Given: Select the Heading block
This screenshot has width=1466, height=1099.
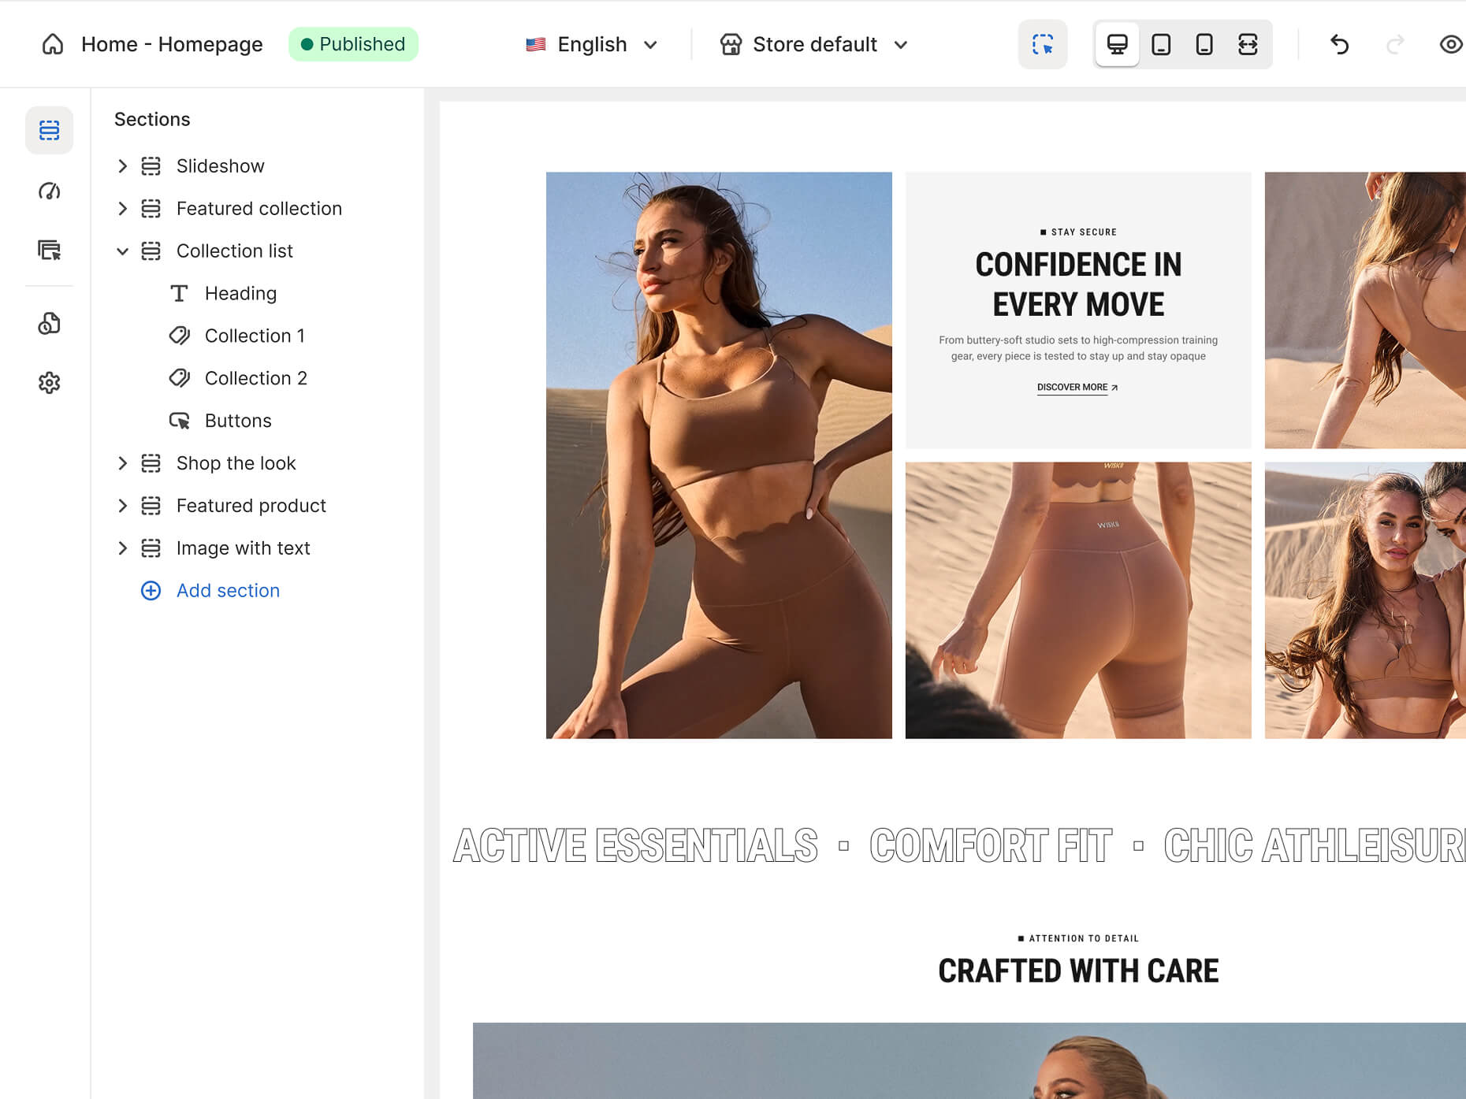Looking at the screenshot, I should (240, 293).
